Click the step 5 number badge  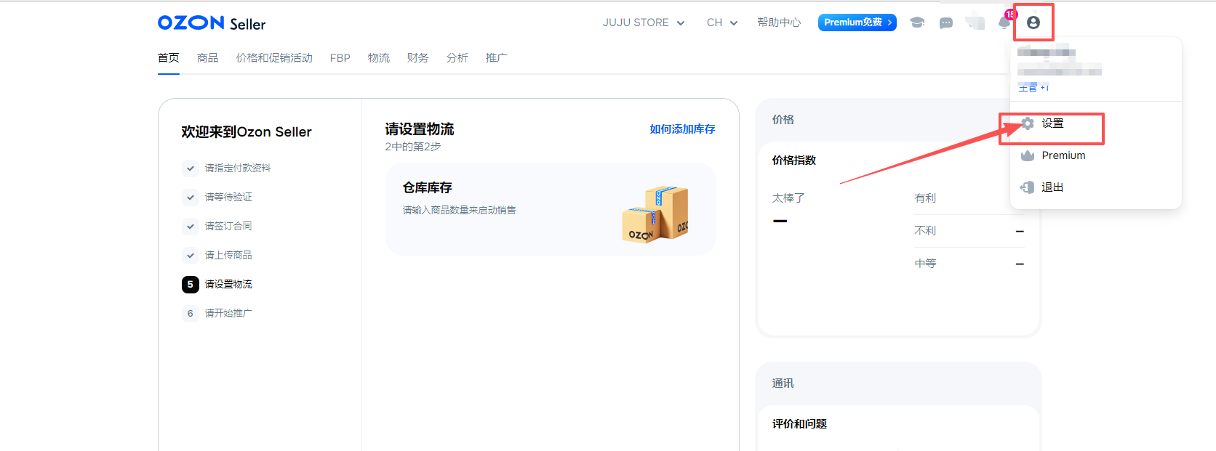[190, 284]
